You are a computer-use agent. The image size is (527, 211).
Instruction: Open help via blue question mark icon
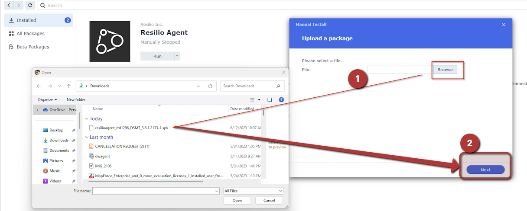(281, 99)
